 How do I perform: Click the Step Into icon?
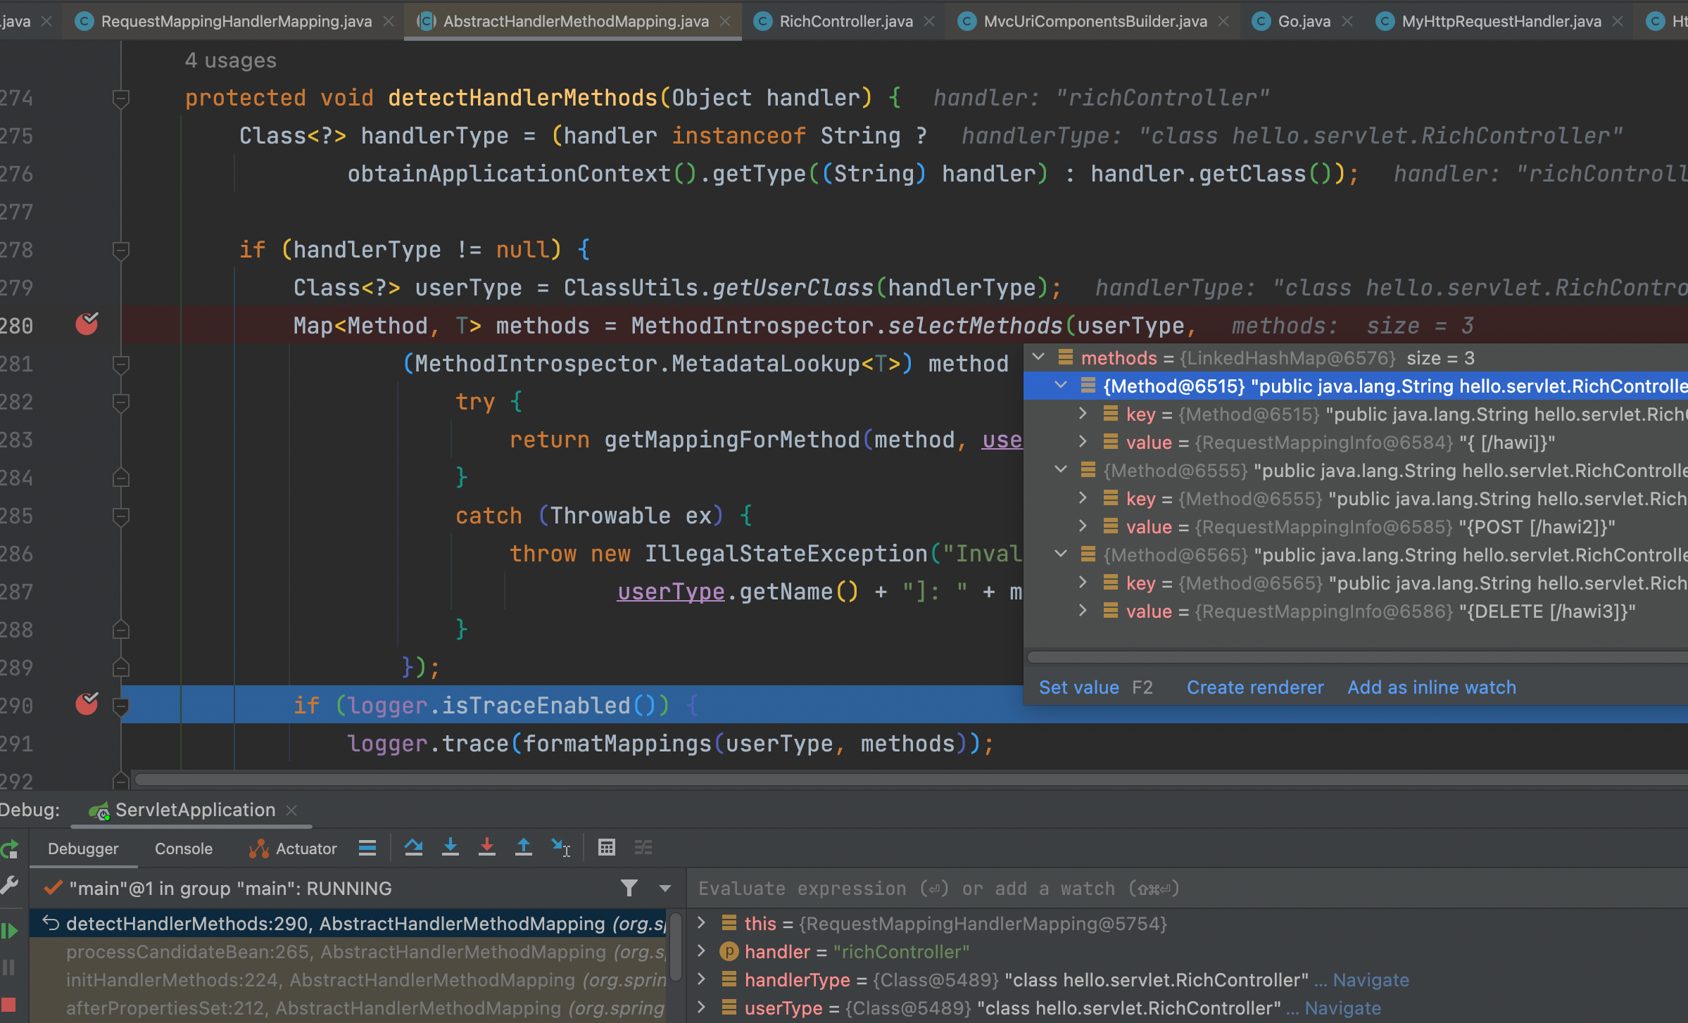point(451,848)
